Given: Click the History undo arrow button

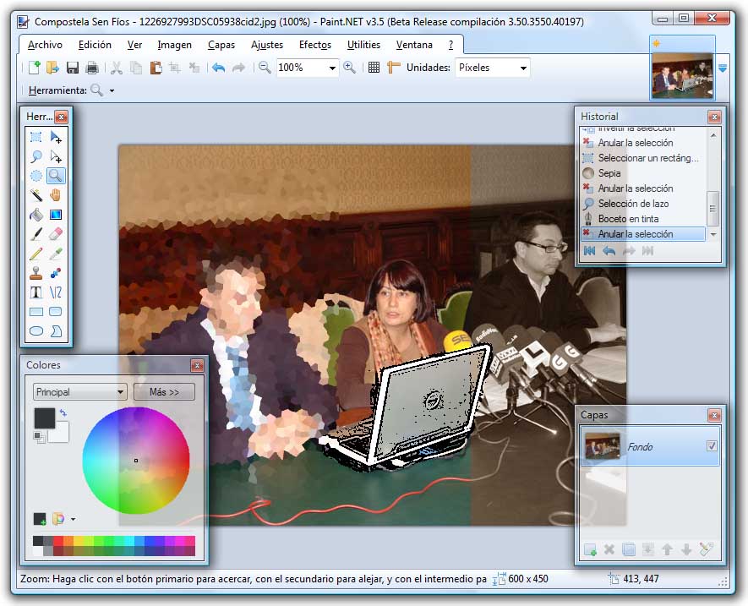Looking at the screenshot, I should pyautogui.click(x=609, y=251).
